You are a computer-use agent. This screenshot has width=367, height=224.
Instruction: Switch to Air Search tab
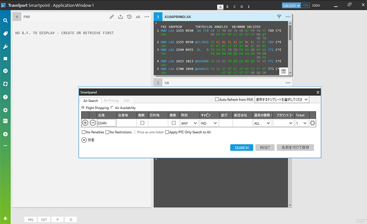tap(90, 100)
